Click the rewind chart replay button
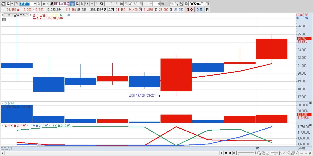 (x=226, y=153)
